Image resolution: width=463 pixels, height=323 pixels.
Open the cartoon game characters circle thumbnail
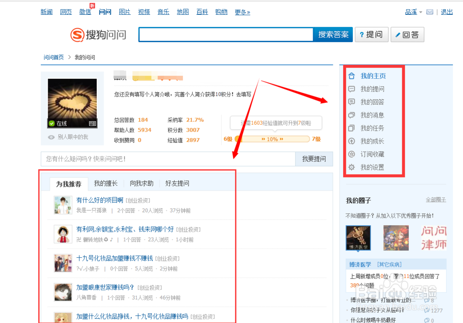click(396, 238)
